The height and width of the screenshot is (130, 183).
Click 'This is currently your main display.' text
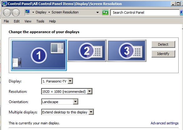pyautogui.click(x=34, y=123)
